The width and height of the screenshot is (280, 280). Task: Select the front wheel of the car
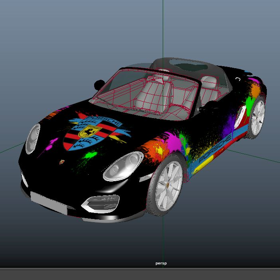pos(166,185)
